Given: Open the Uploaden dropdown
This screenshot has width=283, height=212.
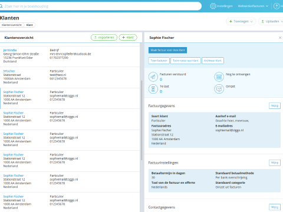Looking at the screenshot, I should 272,21.
